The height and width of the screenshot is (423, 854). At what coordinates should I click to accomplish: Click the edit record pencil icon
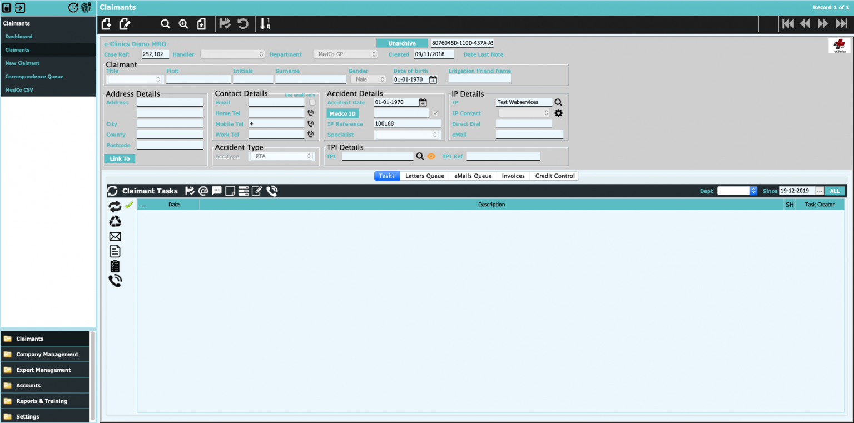125,24
